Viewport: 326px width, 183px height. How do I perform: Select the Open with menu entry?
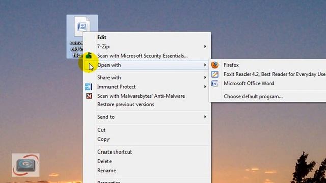pos(147,65)
